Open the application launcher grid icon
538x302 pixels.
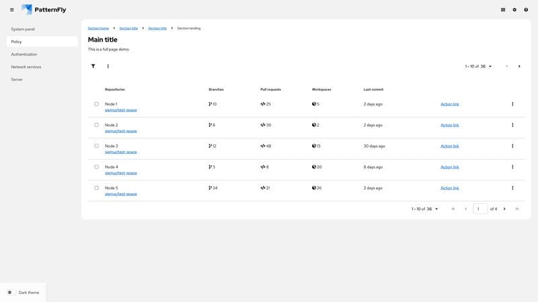[x=503, y=10]
